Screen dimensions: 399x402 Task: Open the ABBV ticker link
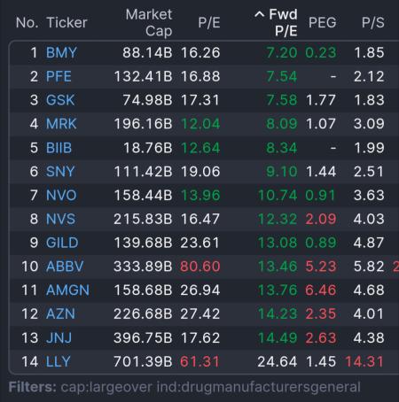65,267
